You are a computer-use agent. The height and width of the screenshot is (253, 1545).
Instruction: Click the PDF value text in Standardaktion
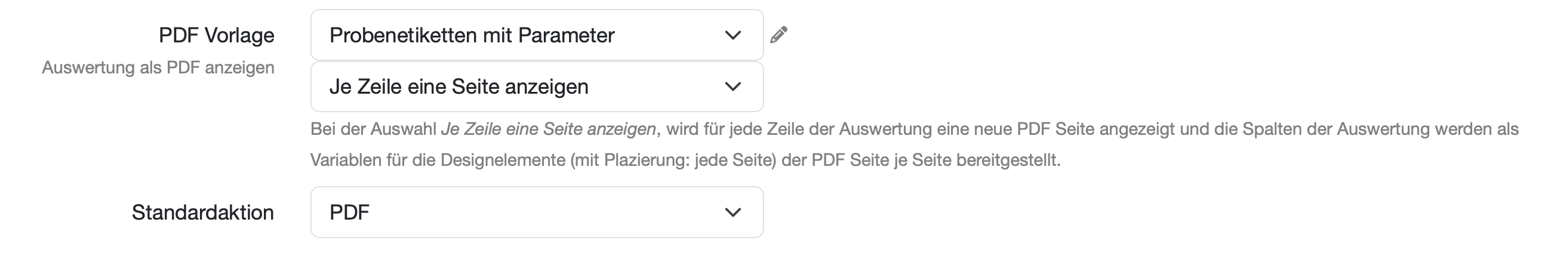[x=349, y=212]
